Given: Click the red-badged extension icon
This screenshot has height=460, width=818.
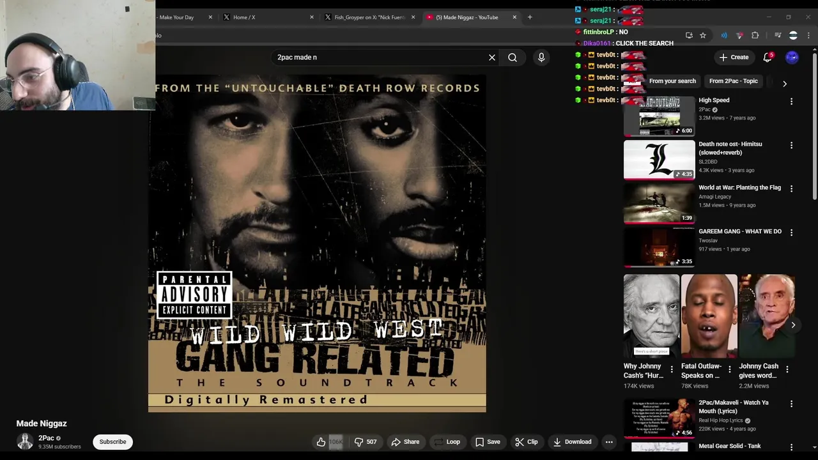Looking at the screenshot, I should pos(739,36).
